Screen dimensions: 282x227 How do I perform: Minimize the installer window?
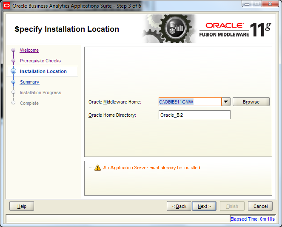[x=247, y=4]
